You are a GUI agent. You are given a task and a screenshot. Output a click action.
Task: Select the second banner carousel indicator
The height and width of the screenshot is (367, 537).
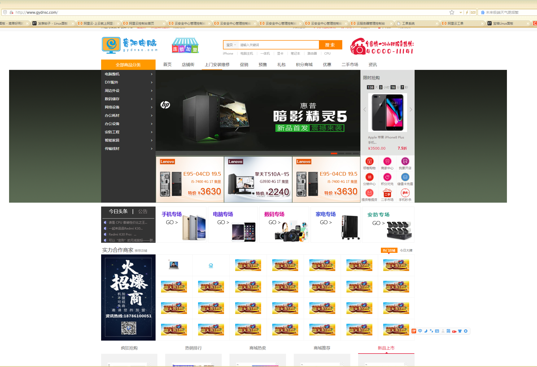tap(341, 153)
